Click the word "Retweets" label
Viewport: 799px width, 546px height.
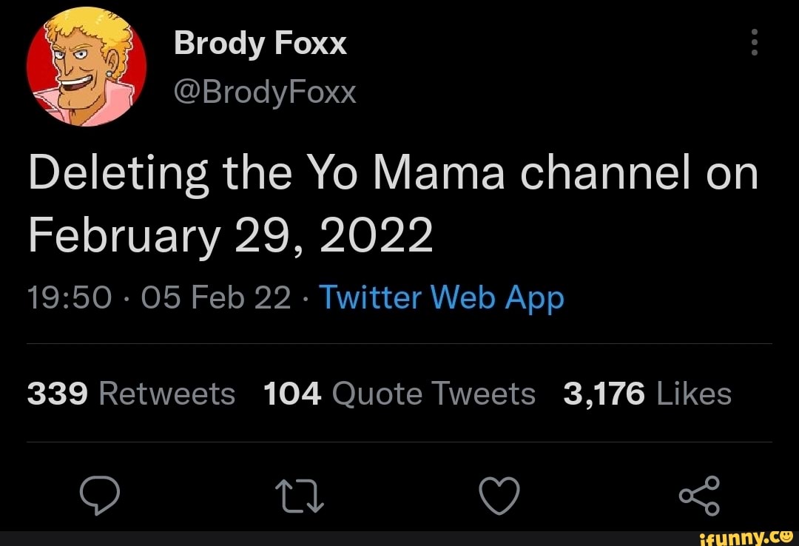tap(166, 394)
